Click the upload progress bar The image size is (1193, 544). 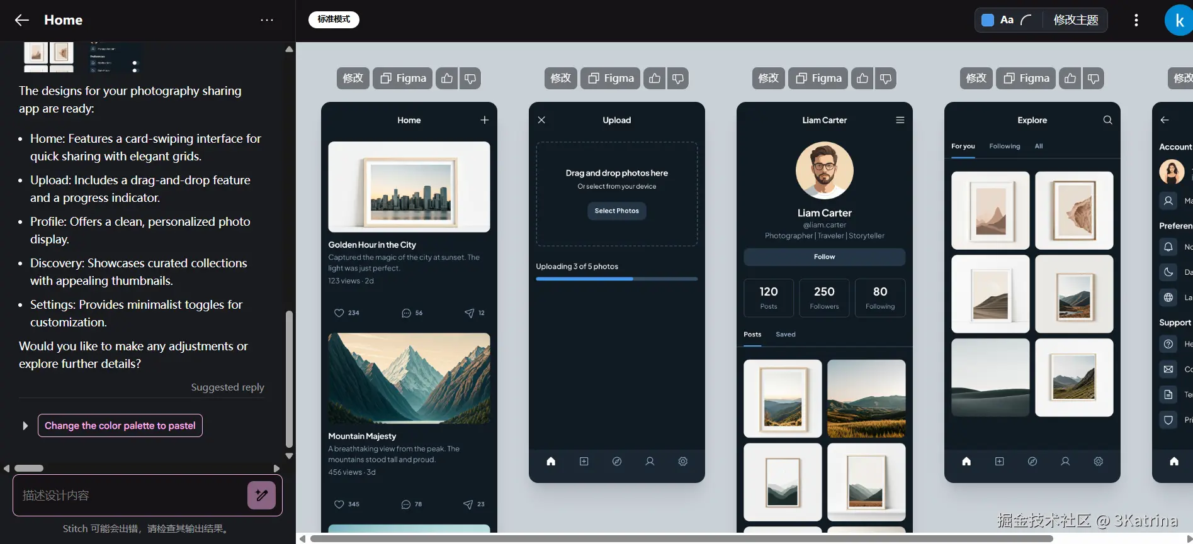617,279
